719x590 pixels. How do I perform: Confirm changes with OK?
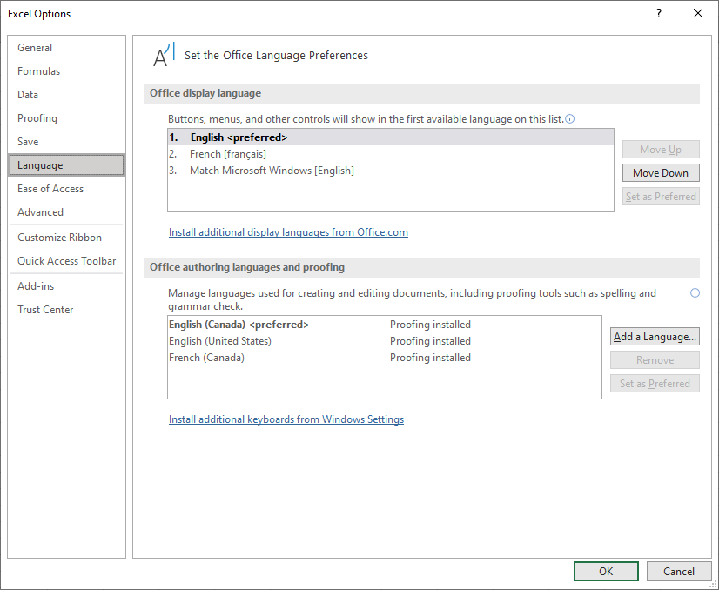[606, 571]
